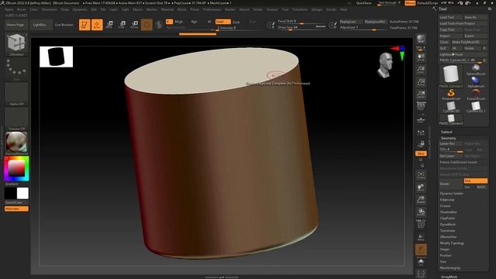Open the Help menu
This screenshot has width=496, height=279.
(x=343, y=9)
